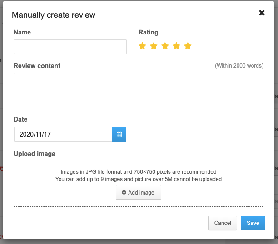
Task: Click the Name field label
Action: pyautogui.click(x=22, y=32)
